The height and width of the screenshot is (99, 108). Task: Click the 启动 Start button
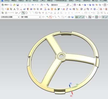click(x=5, y=5)
